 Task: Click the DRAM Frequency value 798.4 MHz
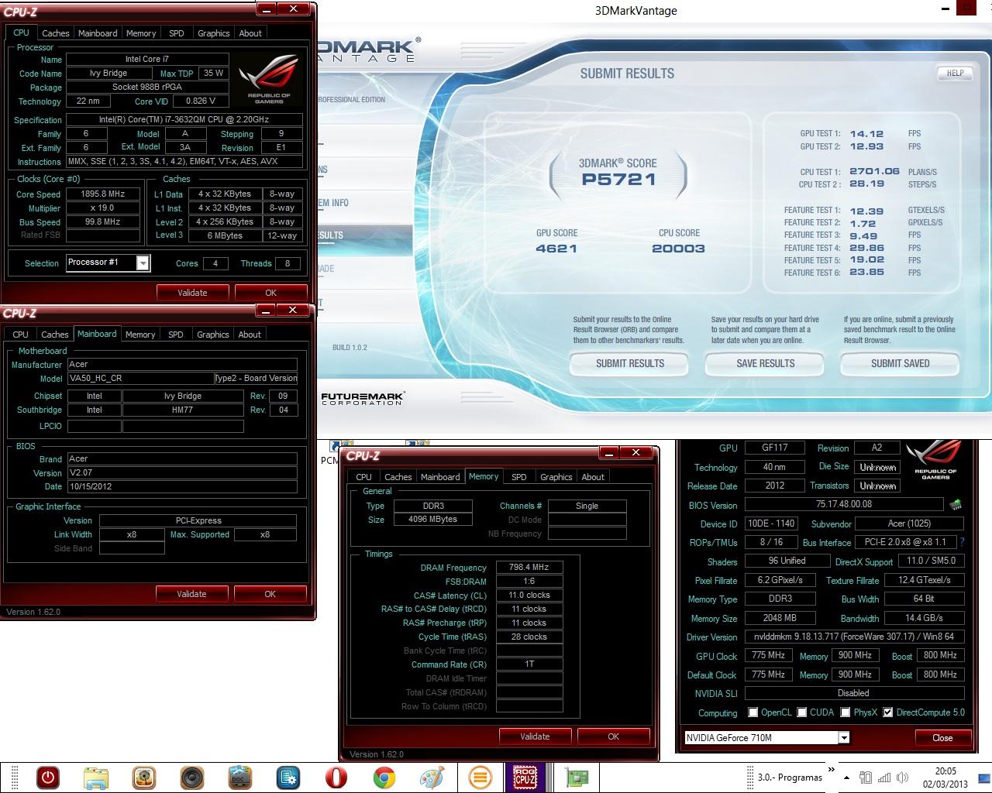point(529,568)
